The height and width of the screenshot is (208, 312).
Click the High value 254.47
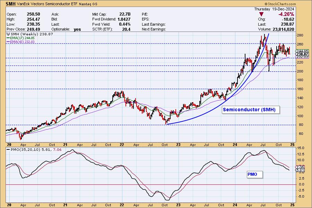33,19
